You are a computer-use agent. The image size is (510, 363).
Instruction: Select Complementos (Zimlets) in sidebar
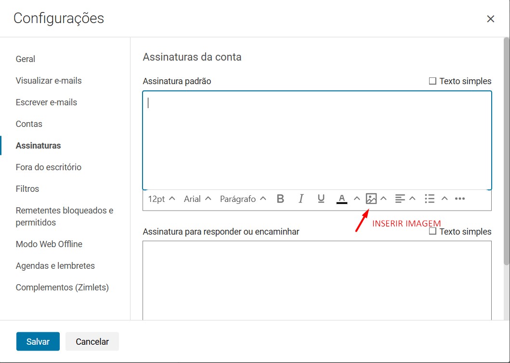pos(62,288)
